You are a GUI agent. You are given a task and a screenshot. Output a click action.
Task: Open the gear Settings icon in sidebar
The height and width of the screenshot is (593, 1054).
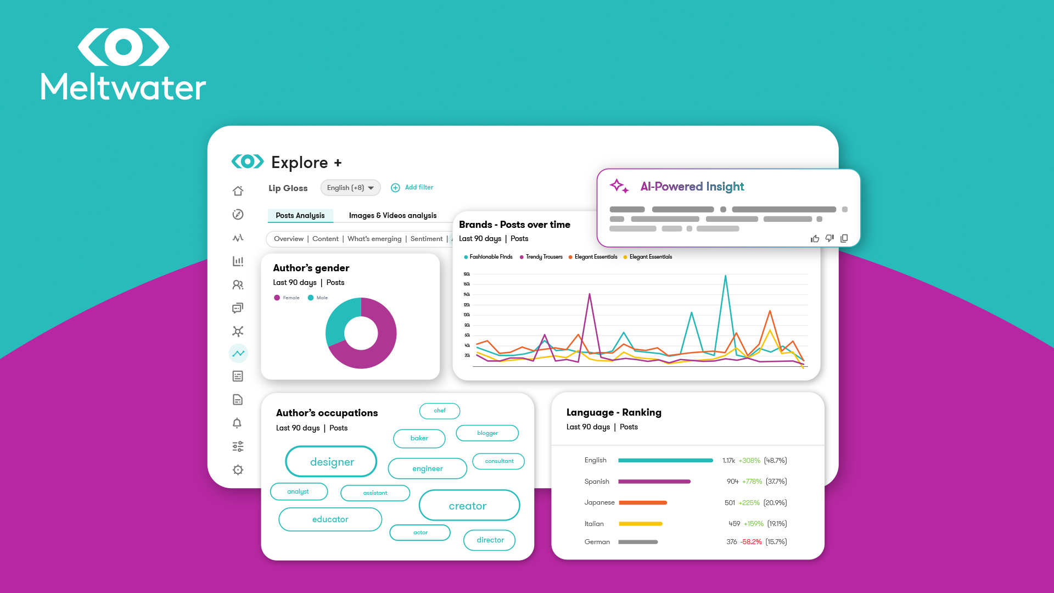[x=238, y=470]
